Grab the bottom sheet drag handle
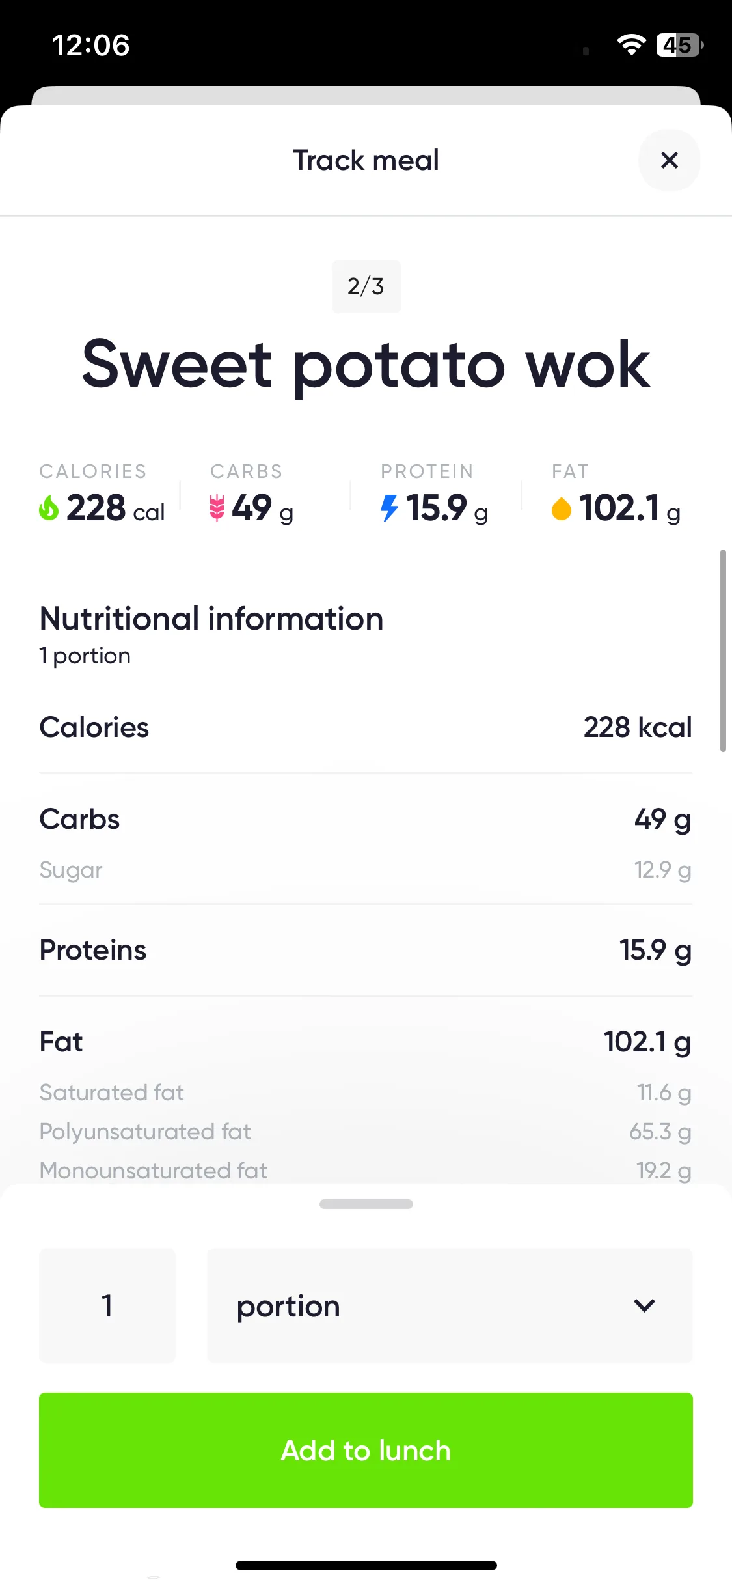Image resolution: width=732 pixels, height=1586 pixels. tap(366, 1204)
